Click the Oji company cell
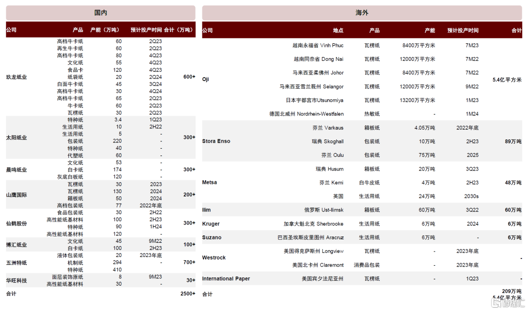The width and height of the screenshot is (528, 311). [205, 79]
